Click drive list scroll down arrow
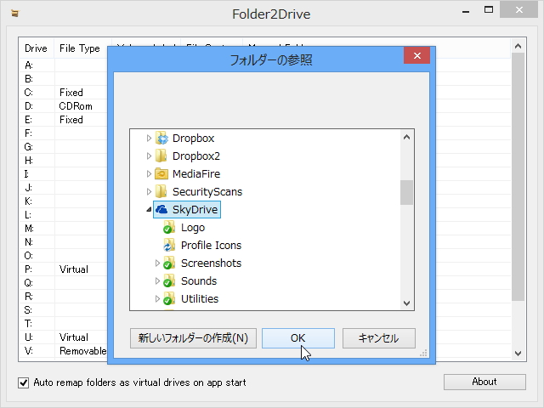The width and height of the screenshot is (544, 408). [518, 354]
